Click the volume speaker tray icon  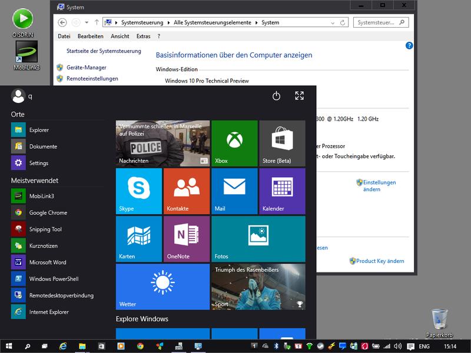tap(398, 346)
